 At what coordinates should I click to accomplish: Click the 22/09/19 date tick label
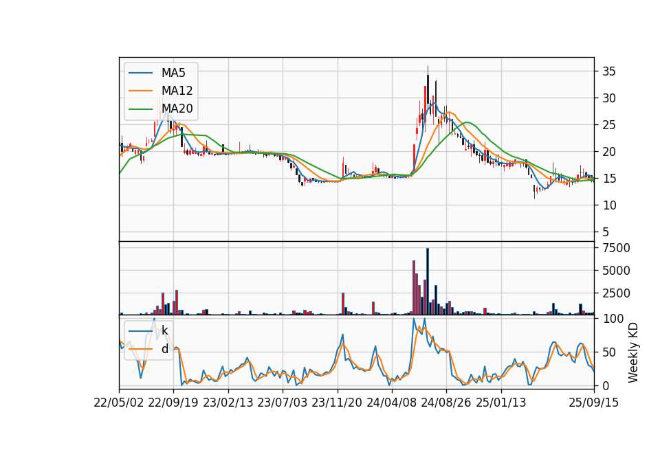(x=173, y=403)
